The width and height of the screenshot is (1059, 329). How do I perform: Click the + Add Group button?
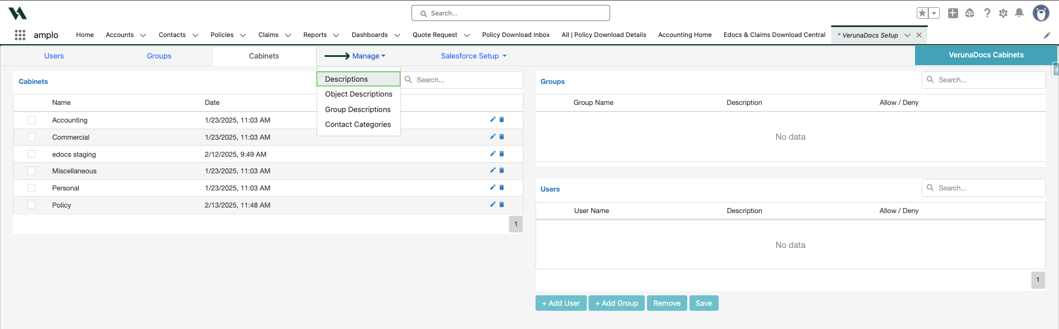tap(617, 303)
